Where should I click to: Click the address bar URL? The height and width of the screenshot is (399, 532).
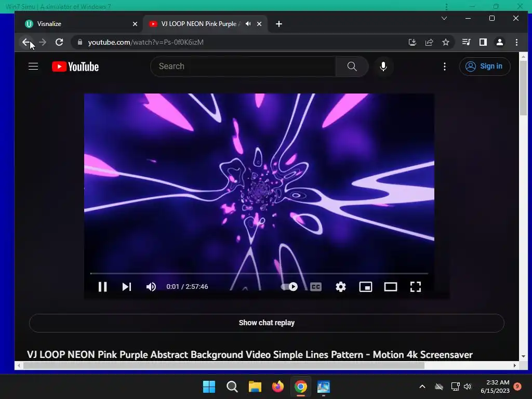146,42
